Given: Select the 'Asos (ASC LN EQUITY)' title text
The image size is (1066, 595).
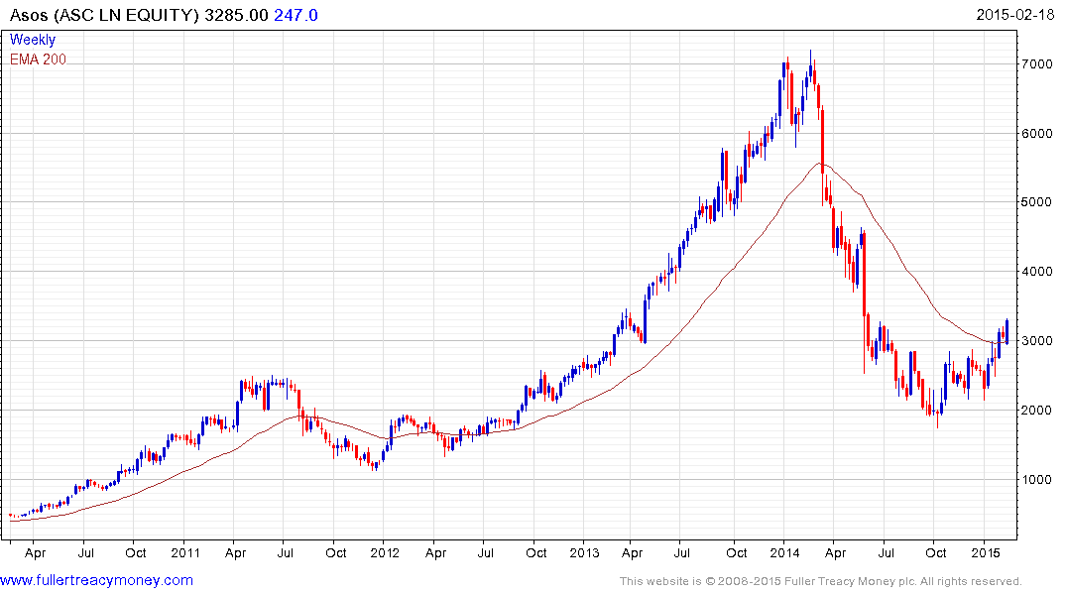Looking at the screenshot, I should pos(105,15).
